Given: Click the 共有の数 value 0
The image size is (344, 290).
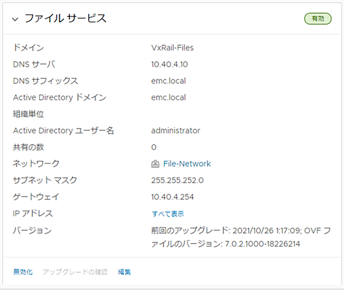Looking at the screenshot, I should point(154,147).
